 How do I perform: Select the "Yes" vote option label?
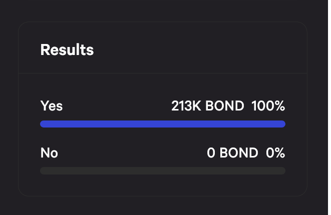[x=51, y=106]
